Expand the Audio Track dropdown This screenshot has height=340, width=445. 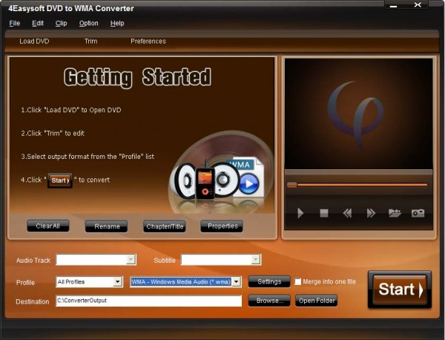pos(131,260)
